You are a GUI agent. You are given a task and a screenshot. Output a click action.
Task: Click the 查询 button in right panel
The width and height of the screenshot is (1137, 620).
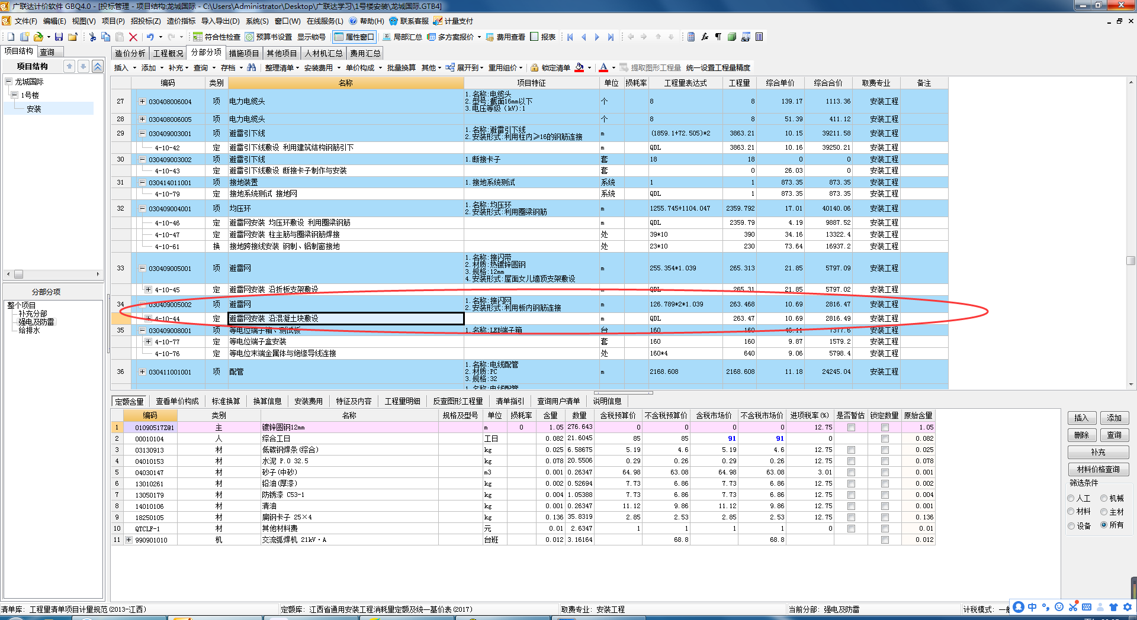[x=1114, y=435]
